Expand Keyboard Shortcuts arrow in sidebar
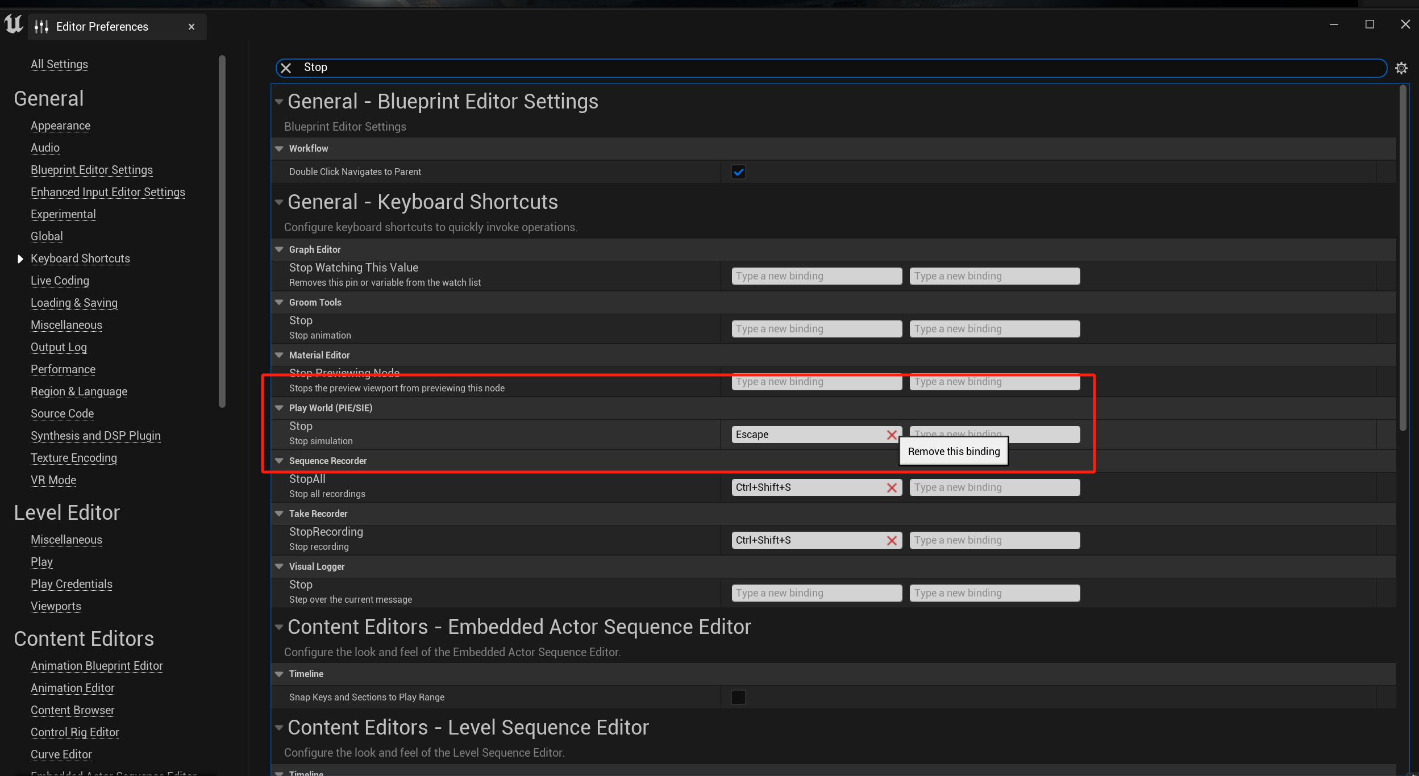1419x776 pixels. coord(20,259)
